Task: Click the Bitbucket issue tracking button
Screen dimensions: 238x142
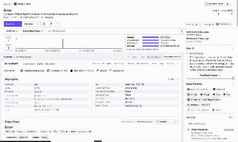Action: tap(219, 89)
